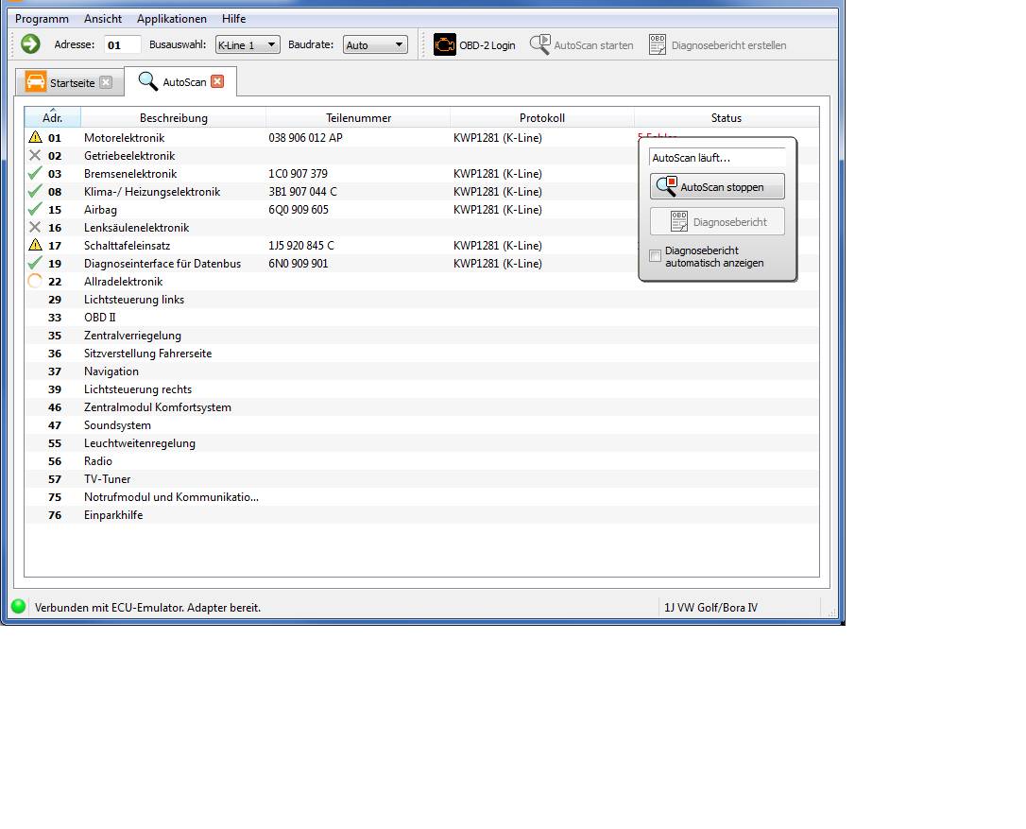Open the Hilfe menu
The height and width of the screenshot is (829, 1026).
coord(233,19)
